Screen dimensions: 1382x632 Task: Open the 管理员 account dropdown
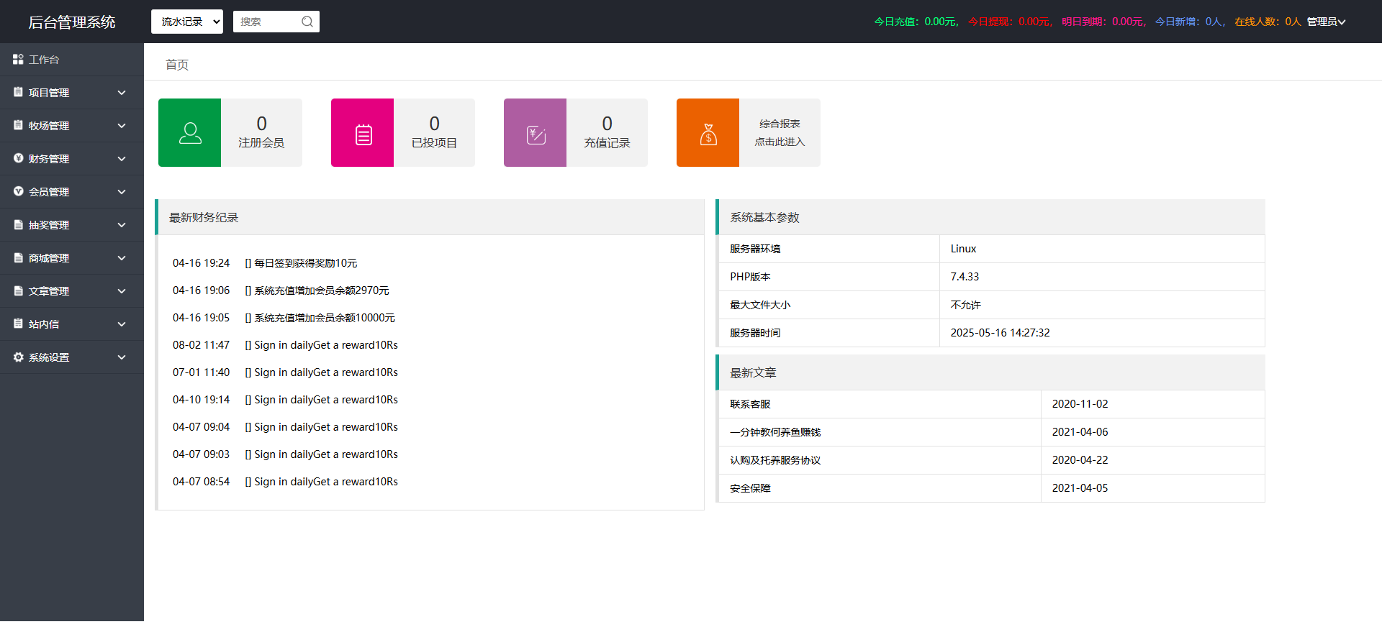point(1326,22)
